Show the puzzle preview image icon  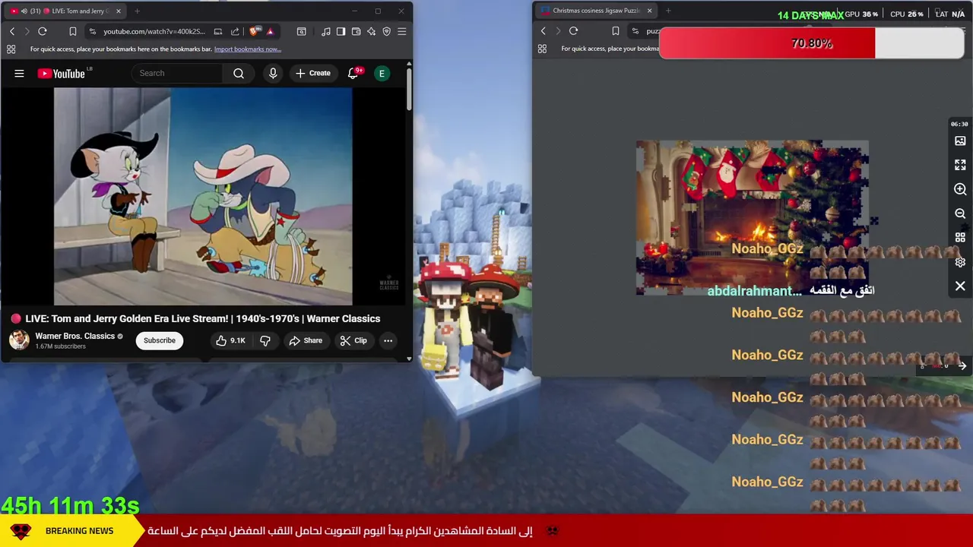click(960, 141)
